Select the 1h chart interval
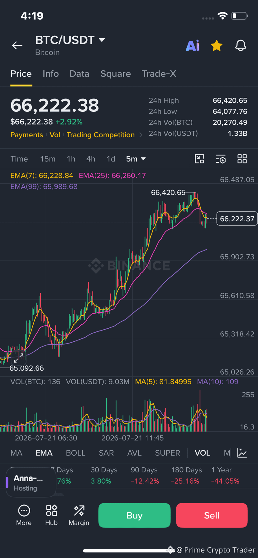The image size is (258, 558). [71, 159]
